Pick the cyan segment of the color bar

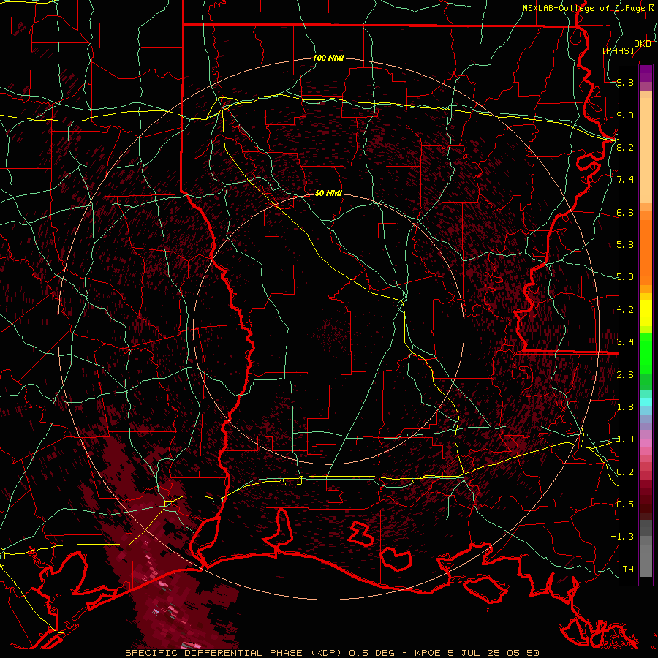tap(646, 401)
